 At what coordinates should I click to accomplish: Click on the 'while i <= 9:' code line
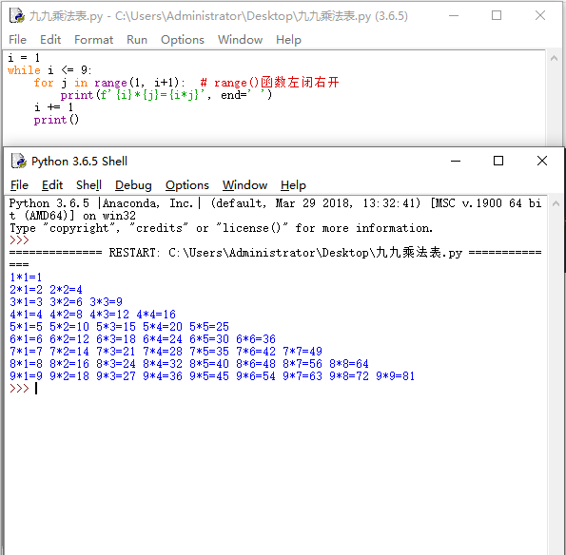pyautogui.click(x=49, y=70)
